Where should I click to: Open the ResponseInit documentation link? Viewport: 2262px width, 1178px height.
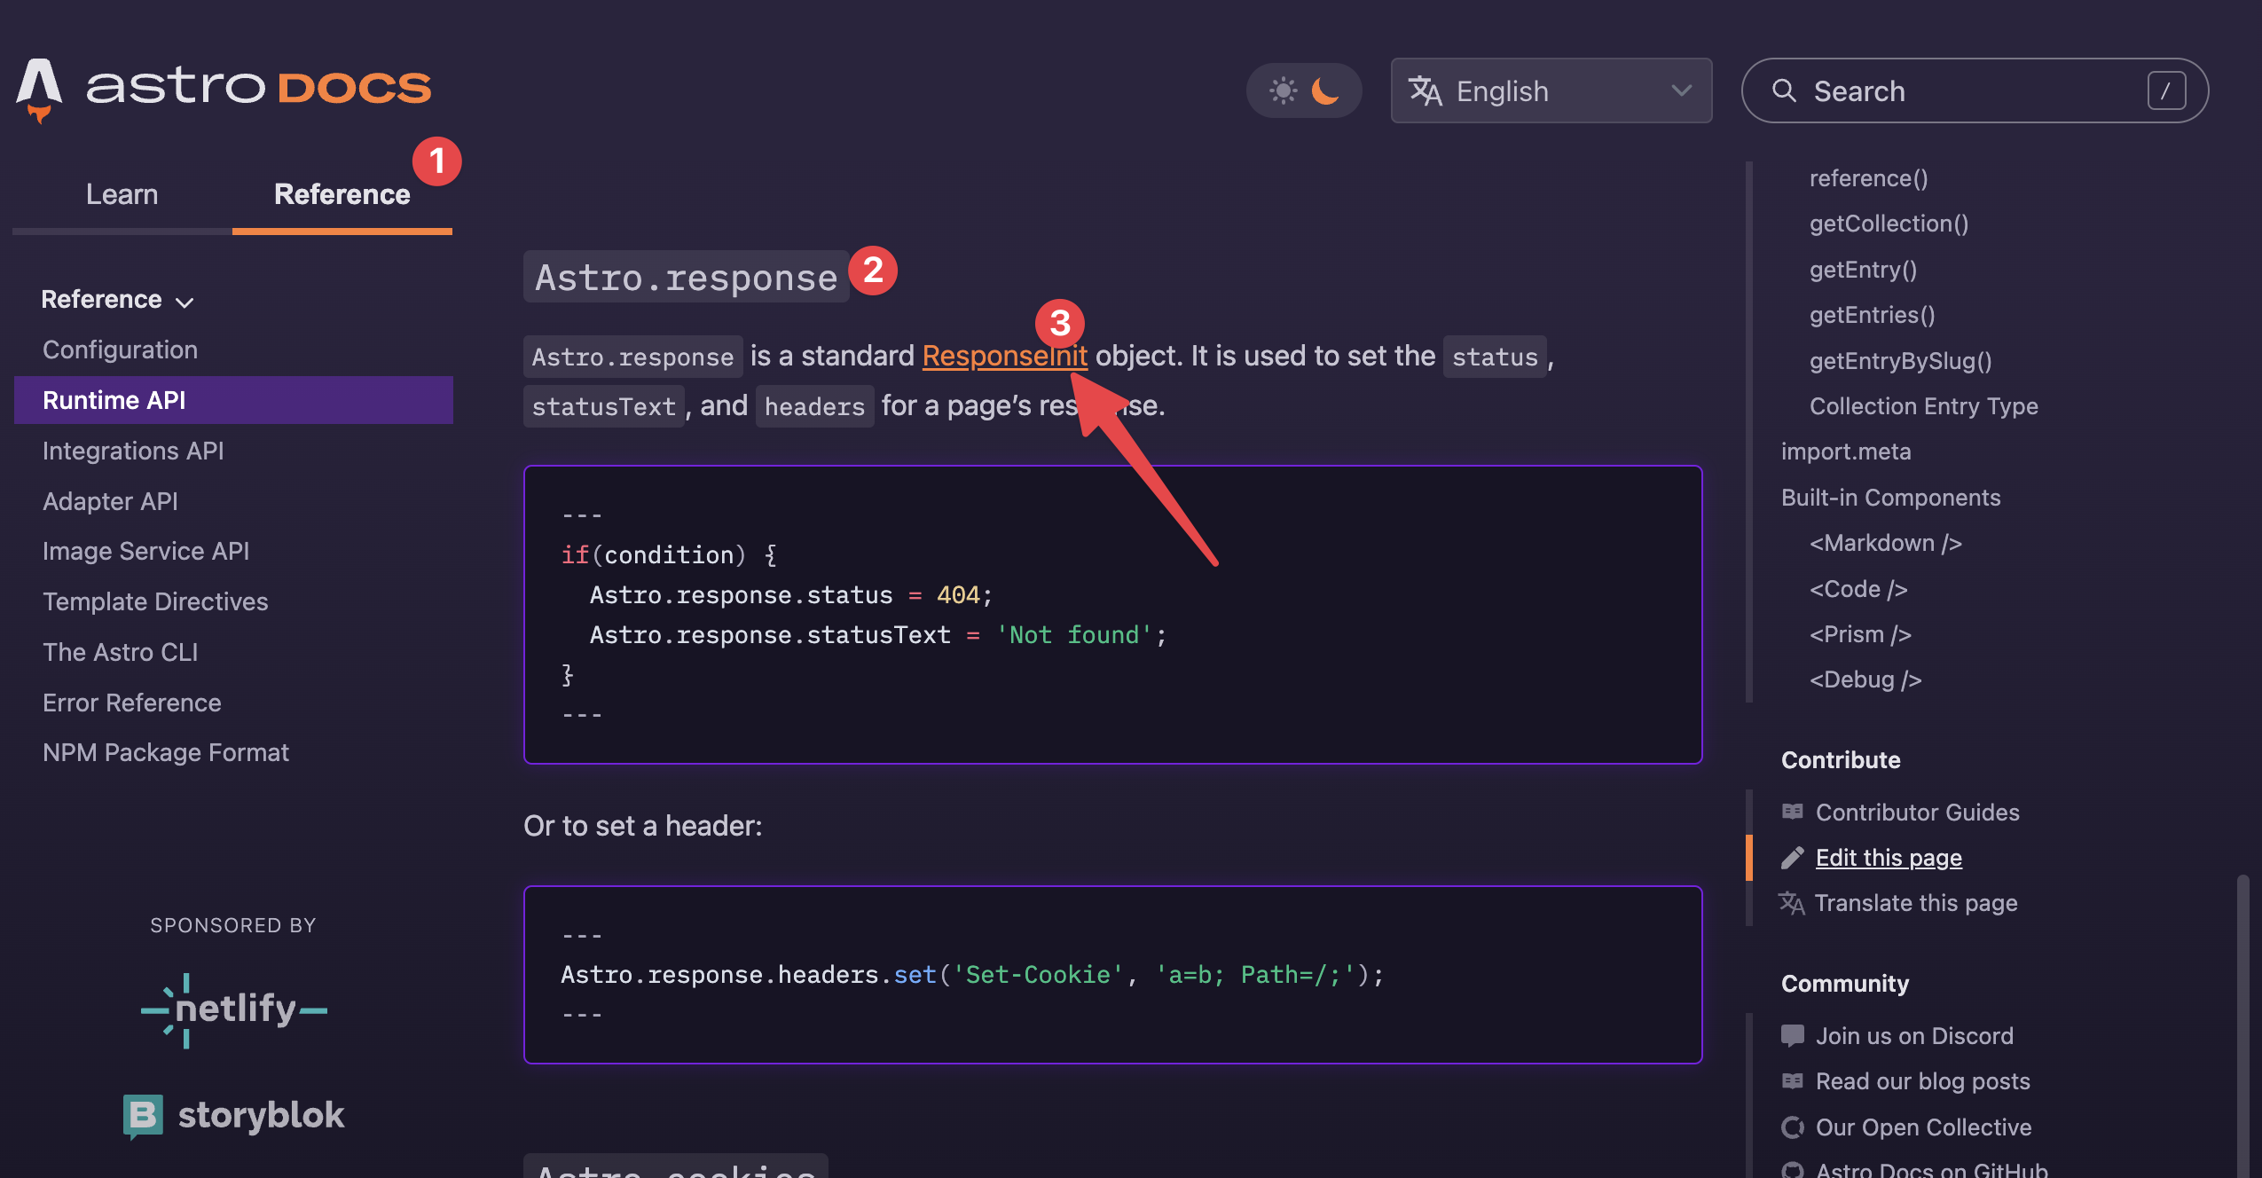coord(1004,356)
